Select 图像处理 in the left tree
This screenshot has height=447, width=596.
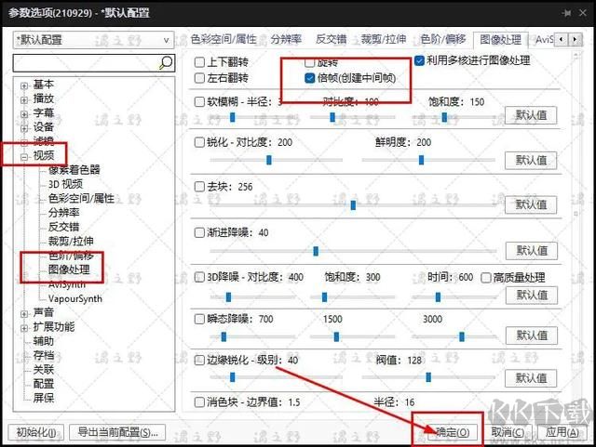click(68, 270)
